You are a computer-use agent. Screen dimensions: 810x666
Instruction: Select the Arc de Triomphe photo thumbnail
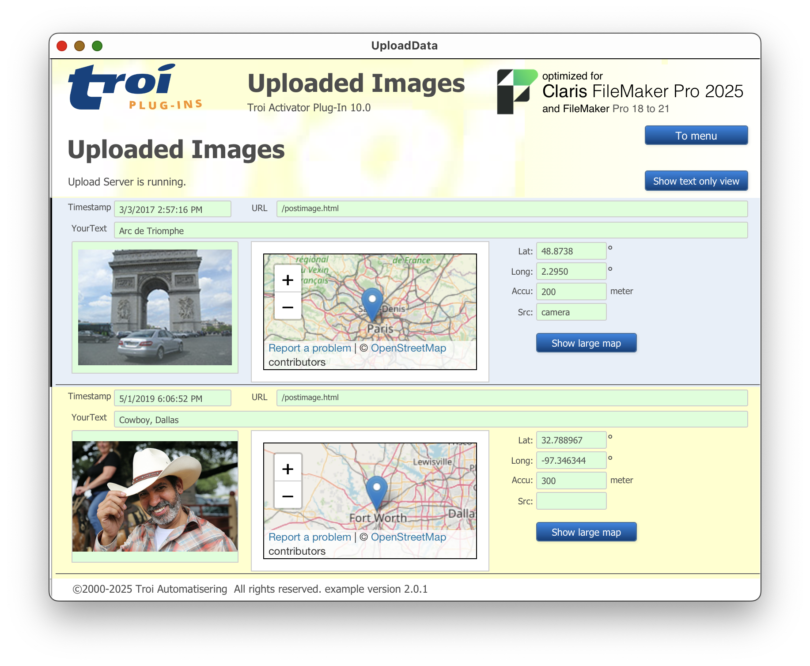(155, 307)
